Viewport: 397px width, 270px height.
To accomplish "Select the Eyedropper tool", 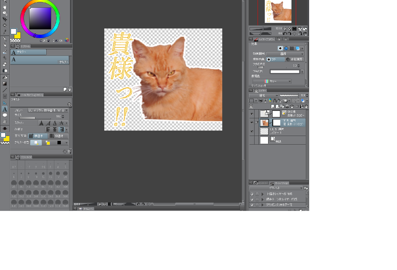I will coord(5,32).
